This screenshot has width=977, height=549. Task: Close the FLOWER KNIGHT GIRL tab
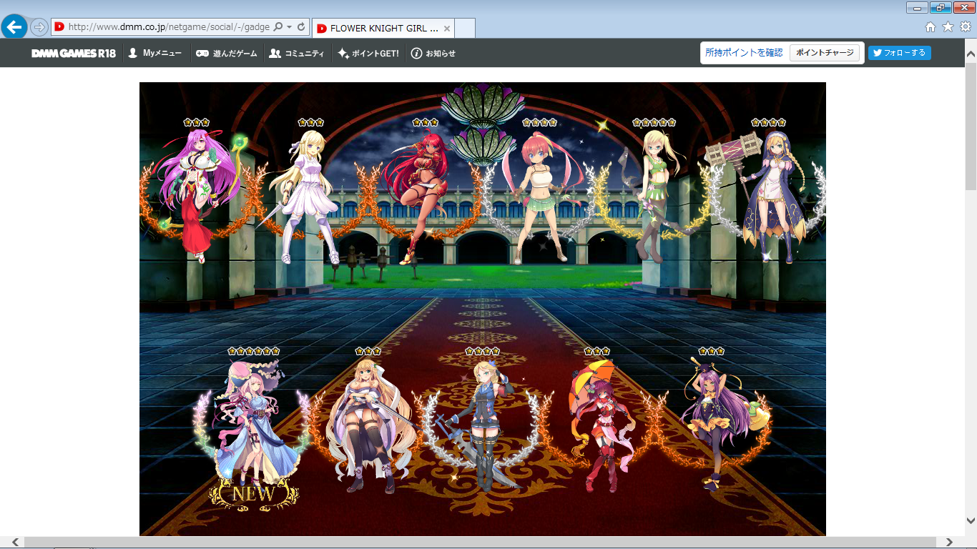(x=447, y=29)
